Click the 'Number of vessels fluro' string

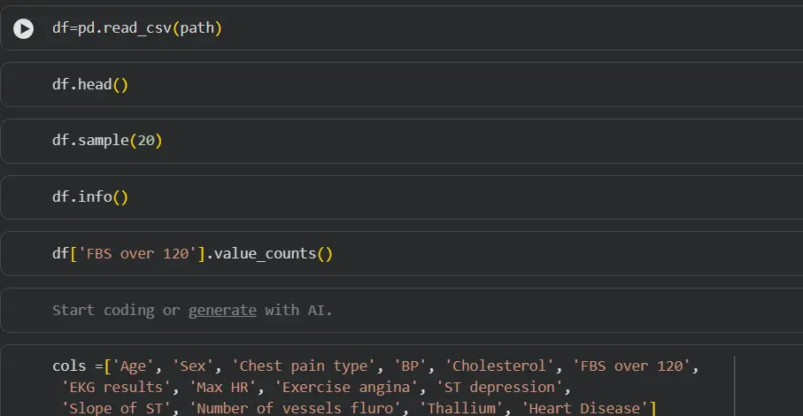(295, 408)
